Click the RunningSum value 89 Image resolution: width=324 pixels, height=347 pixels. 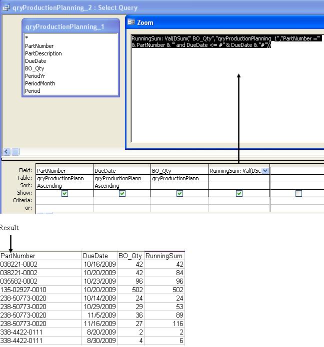pyautogui.click(x=164, y=315)
